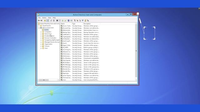Open Help via the blue question icon
The width and height of the screenshot is (200, 112).
pyautogui.click(x=68, y=21)
